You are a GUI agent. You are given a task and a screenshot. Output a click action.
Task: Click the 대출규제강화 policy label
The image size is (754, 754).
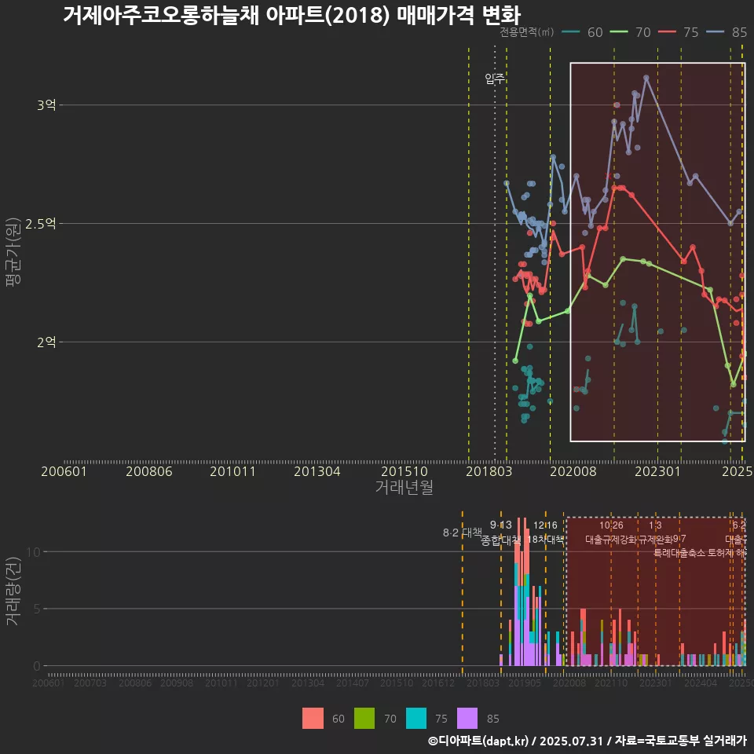[611, 540]
